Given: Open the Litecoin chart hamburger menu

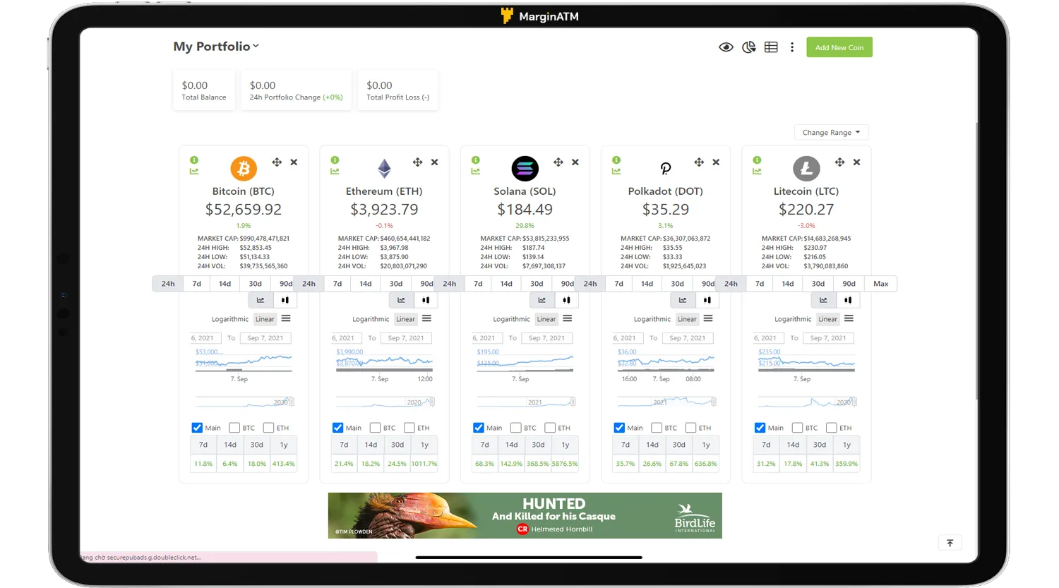Looking at the screenshot, I should point(849,319).
